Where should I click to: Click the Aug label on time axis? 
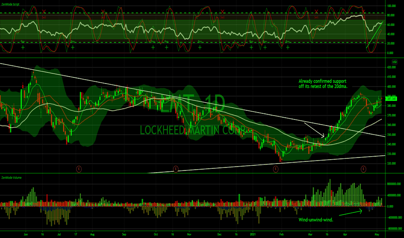pyautogui.click(x=92, y=235)
